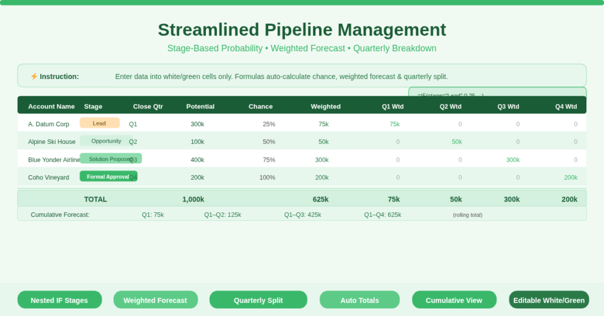This screenshot has width=604, height=316.
Task: Click the Account Name column header
Action: click(51, 107)
